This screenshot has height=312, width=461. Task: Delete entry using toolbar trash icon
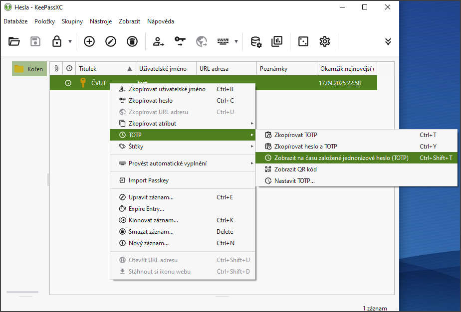point(132,41)
